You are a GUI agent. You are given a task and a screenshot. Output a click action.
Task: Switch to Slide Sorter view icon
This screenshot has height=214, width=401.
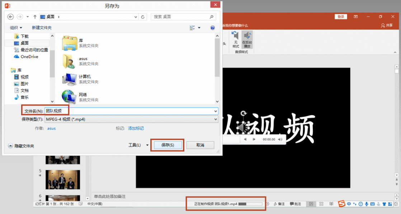pyautogui.click(x=321, y=204)
